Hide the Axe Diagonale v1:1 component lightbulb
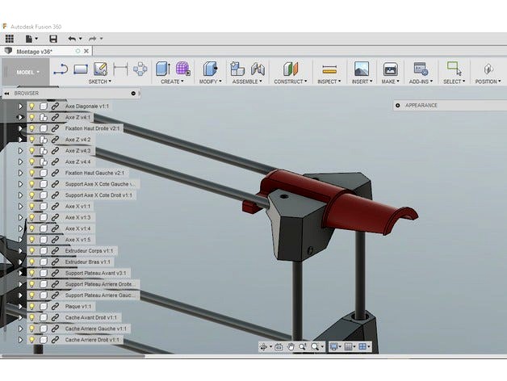507x381 pixels. point(32,106)
